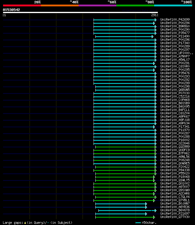195x225 pixels.
Task: Click the UniRef100_C6SZV4 label
Action: [x=175, y=113]
